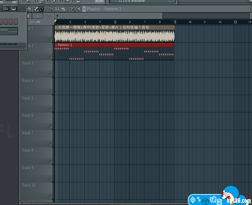Screen dimensions: 252x205
Task: Open the playlist snap magnet options
Action: pyautogui.click(x=29, y=9)
